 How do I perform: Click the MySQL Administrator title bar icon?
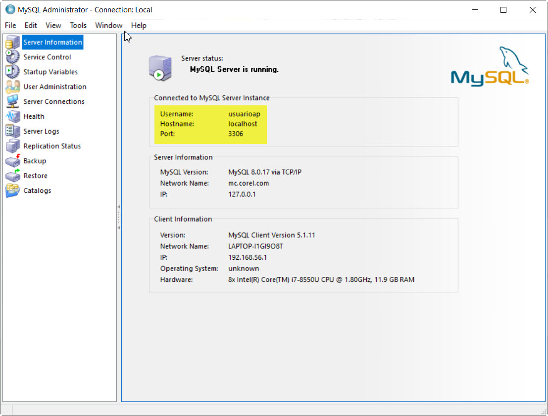[10, 9]
